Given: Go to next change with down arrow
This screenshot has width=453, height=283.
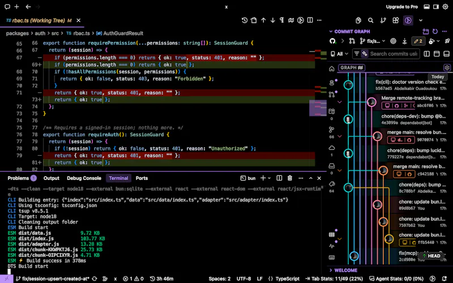Looking at the screenshot, I should (x=273, y=20).
